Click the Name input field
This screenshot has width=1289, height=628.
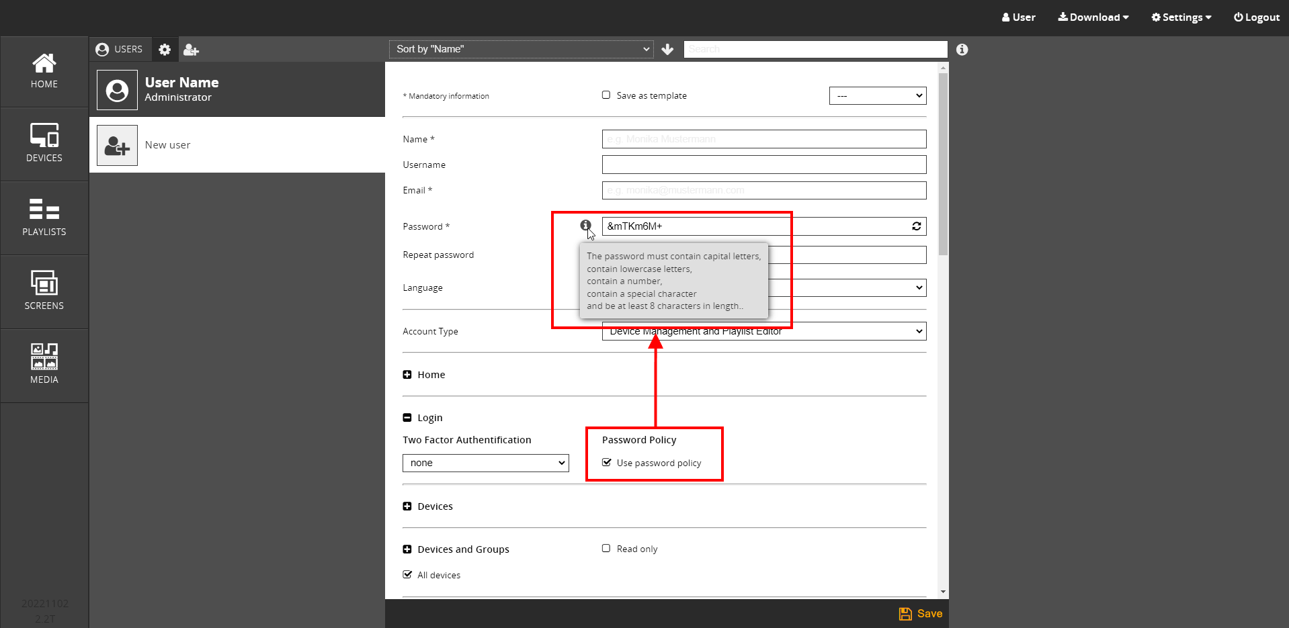click(763, 139)
